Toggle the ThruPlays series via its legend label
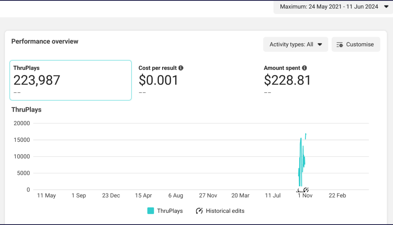The image size is (393, 225). point(170,211)
